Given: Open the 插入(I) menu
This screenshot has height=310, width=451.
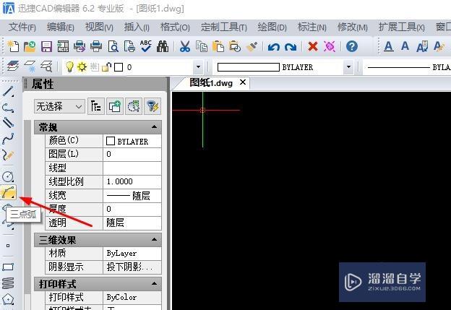Looking at the screenshot, I should [137, 27].
